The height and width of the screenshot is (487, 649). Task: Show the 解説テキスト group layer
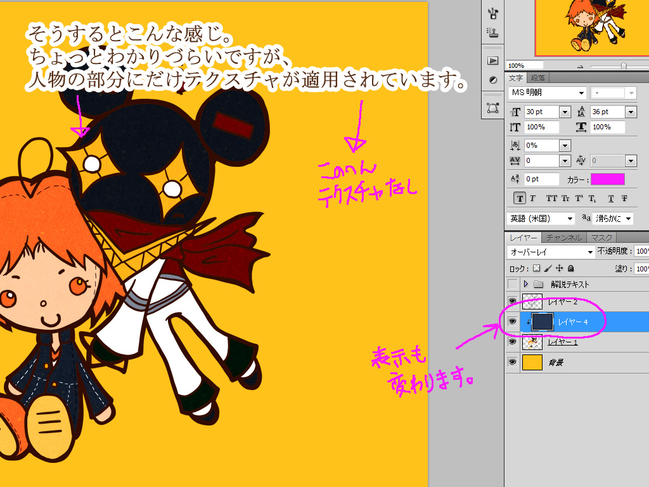(512, 284)
